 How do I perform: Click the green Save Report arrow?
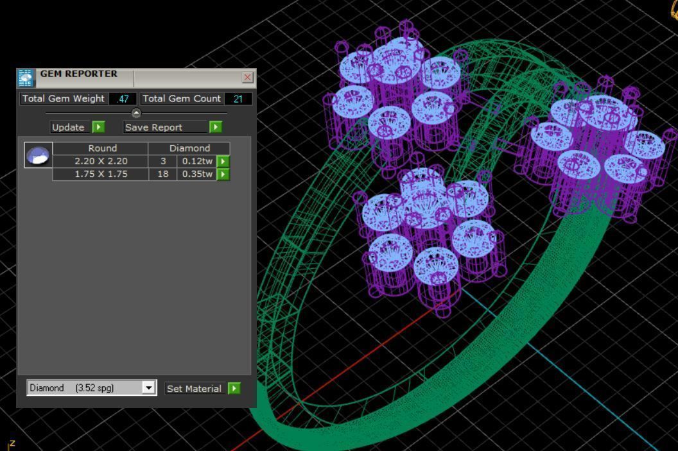(x=215, y=127)
